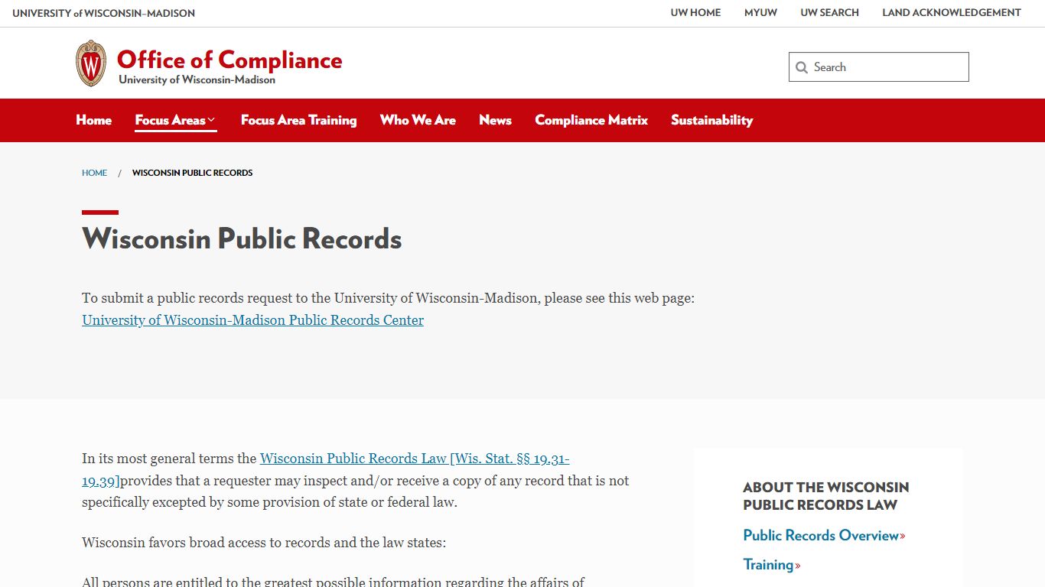Click the UW crest logo
Image resolution: width=1045 pixels, height=587 pixels.
91,63
